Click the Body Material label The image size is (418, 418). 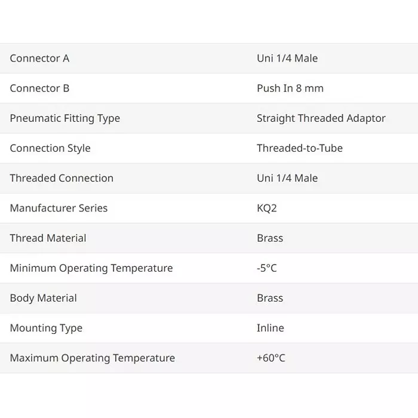tap(43, 298)
